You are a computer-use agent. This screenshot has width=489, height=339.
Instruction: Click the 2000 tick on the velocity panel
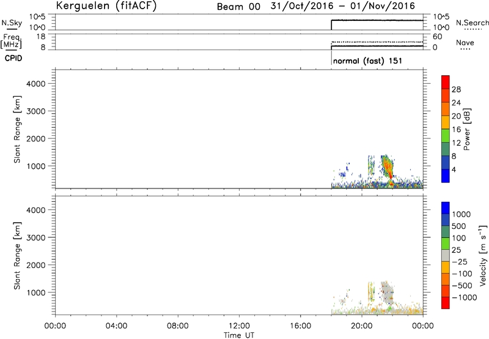[35, 265]
